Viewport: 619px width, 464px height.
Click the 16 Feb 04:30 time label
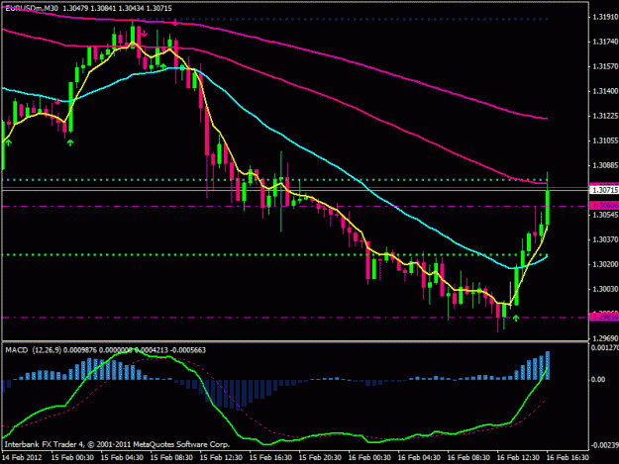click(x=419, y=458)
